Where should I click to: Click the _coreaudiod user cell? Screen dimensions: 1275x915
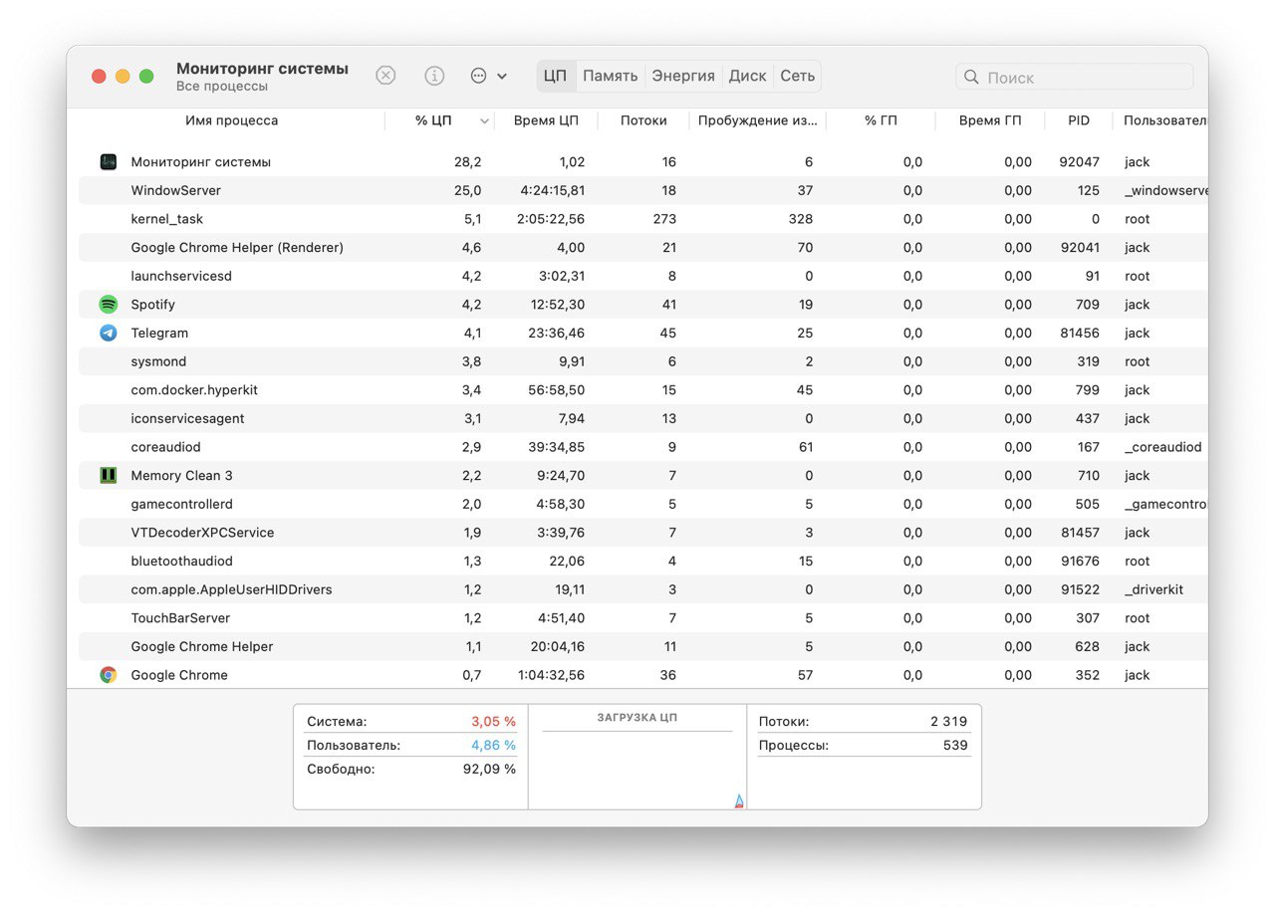click(1162, 447)
